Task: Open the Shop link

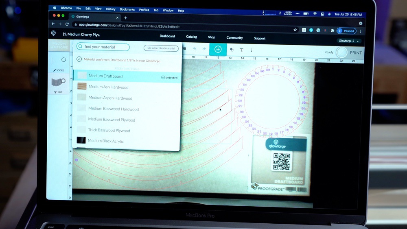Action: pos(212,37)
